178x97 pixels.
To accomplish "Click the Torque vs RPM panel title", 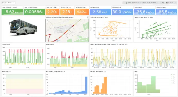I will 99,17.
